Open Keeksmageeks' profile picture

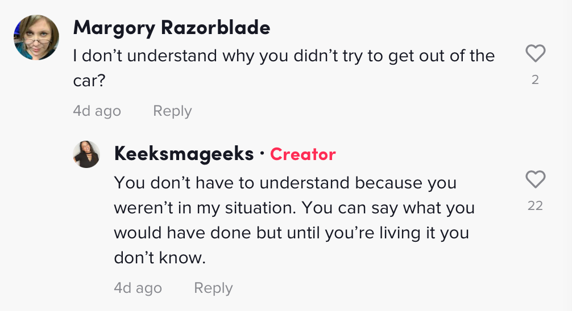click(86, 154)
